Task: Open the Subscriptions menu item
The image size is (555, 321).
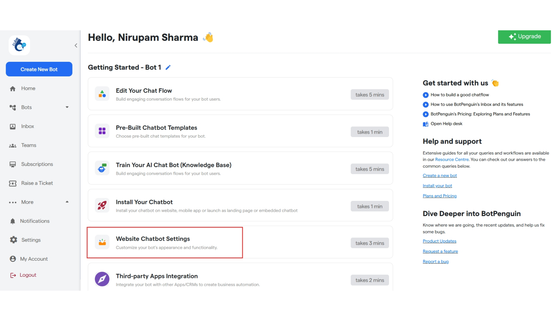Action: click(x=37, y=164)
